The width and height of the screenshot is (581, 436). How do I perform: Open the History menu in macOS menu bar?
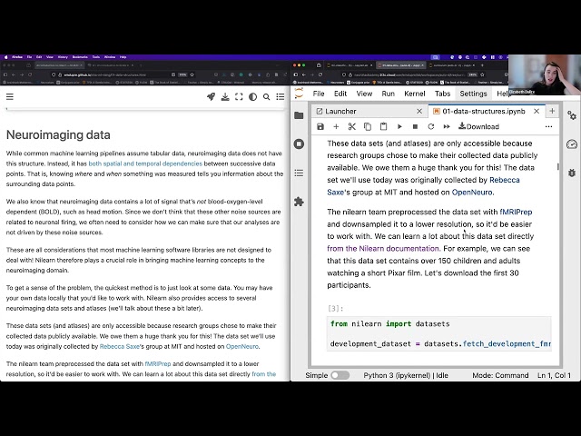pos(63,57)
